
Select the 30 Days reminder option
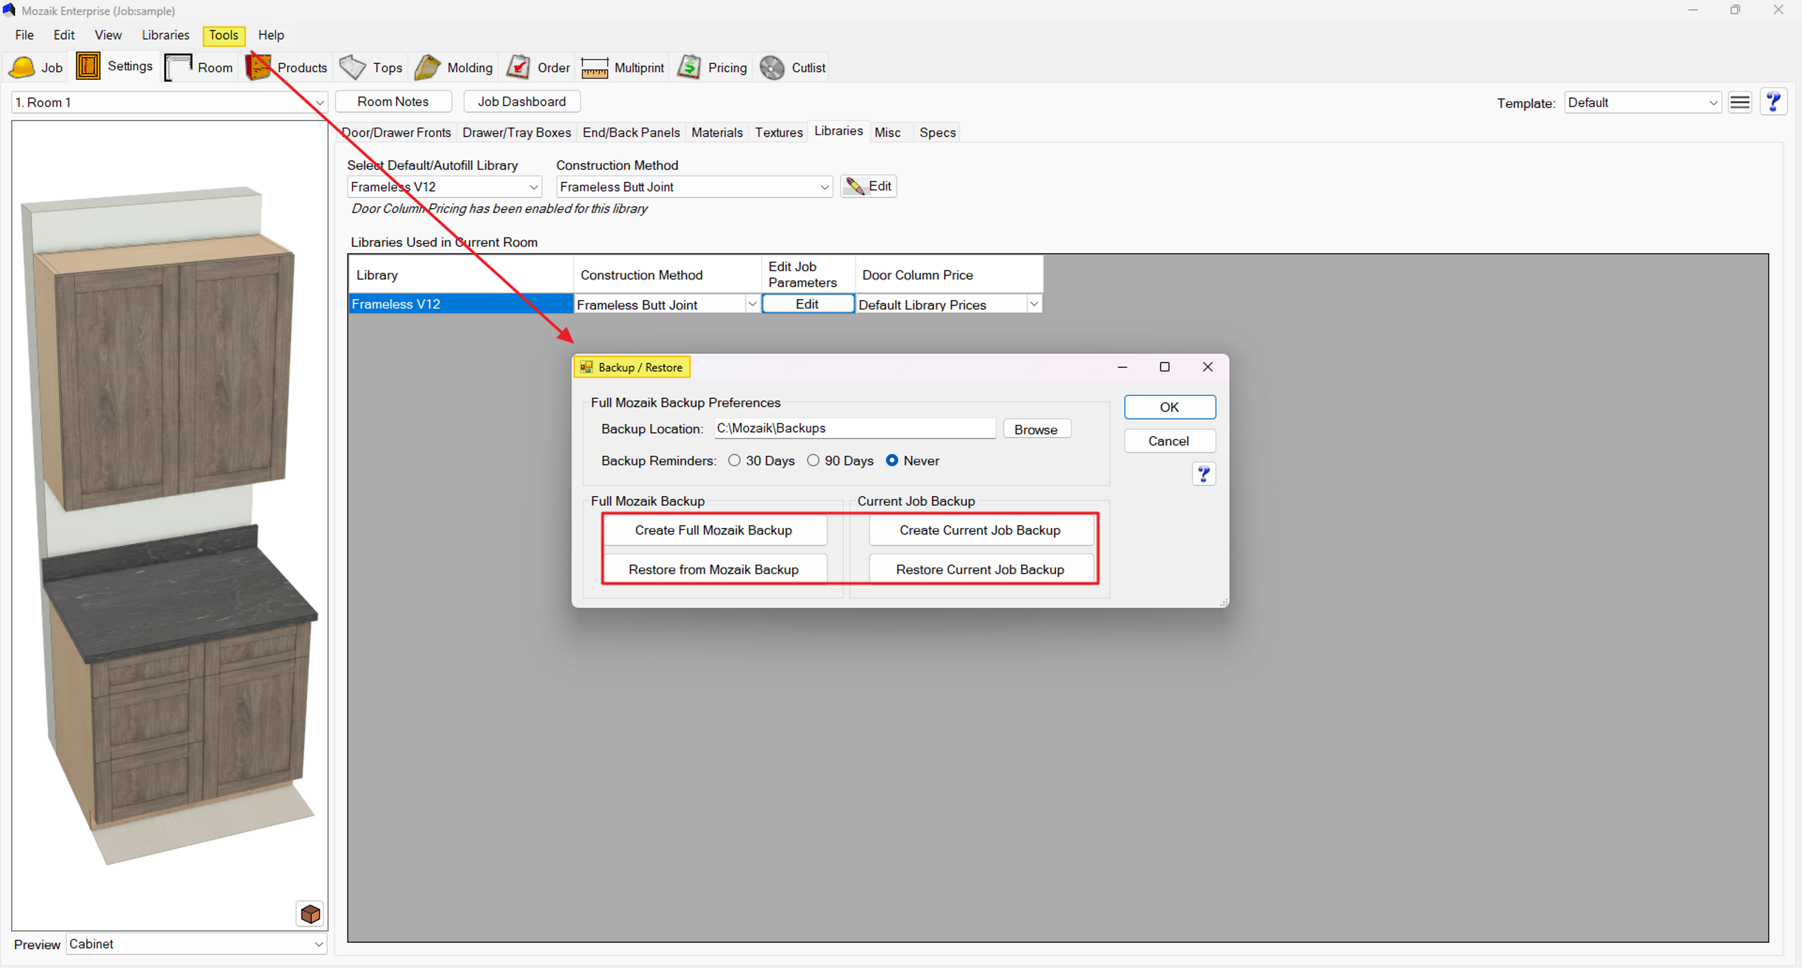coord(734,461)
